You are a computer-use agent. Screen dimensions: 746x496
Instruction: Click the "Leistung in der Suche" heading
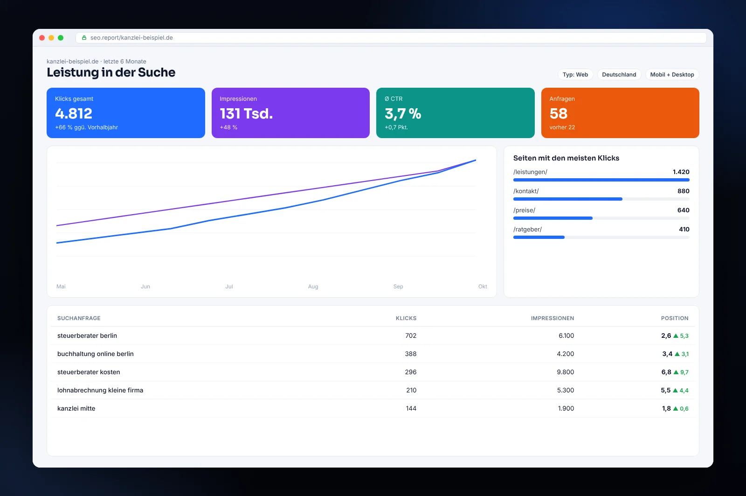click(x=111, y=72)
